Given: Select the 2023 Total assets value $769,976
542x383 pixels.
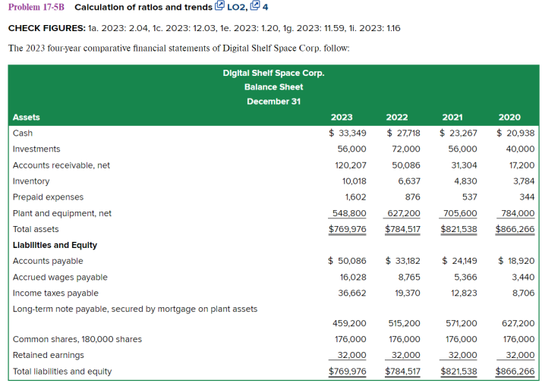Looking at the screenshot, I should click(x=348, y=229).
